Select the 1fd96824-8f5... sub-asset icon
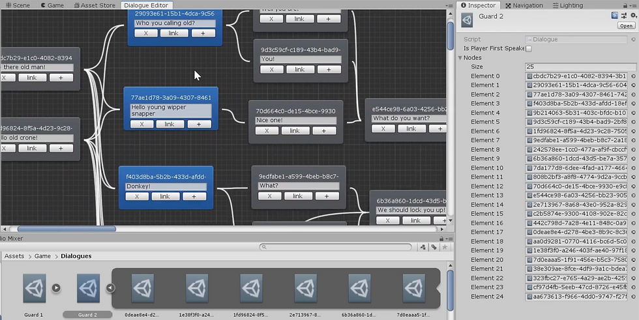The height and width of the screenshot is (320, 639). click(x=252, y=288)
